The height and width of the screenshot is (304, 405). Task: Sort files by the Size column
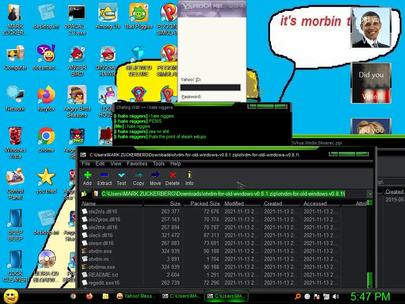pyautogui.click(x=163, y=203)
